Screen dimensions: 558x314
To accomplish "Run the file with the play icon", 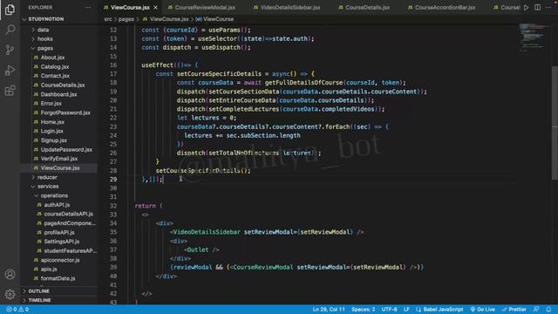I will coord(526,8).
